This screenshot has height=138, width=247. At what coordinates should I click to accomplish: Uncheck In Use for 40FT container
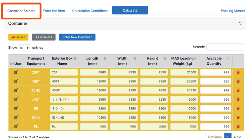16,81
